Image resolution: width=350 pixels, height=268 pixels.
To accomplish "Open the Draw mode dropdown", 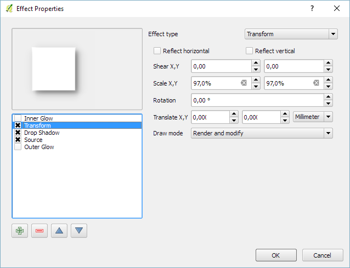I will pos(262,133).
